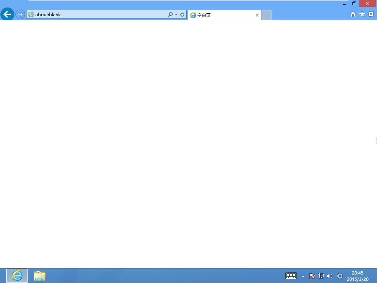
Task: Open the volume speaker control
Action: [x=330, y=276]
